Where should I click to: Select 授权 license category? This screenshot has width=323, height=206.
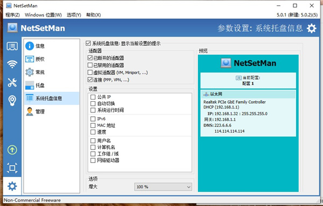pos(52,59)
